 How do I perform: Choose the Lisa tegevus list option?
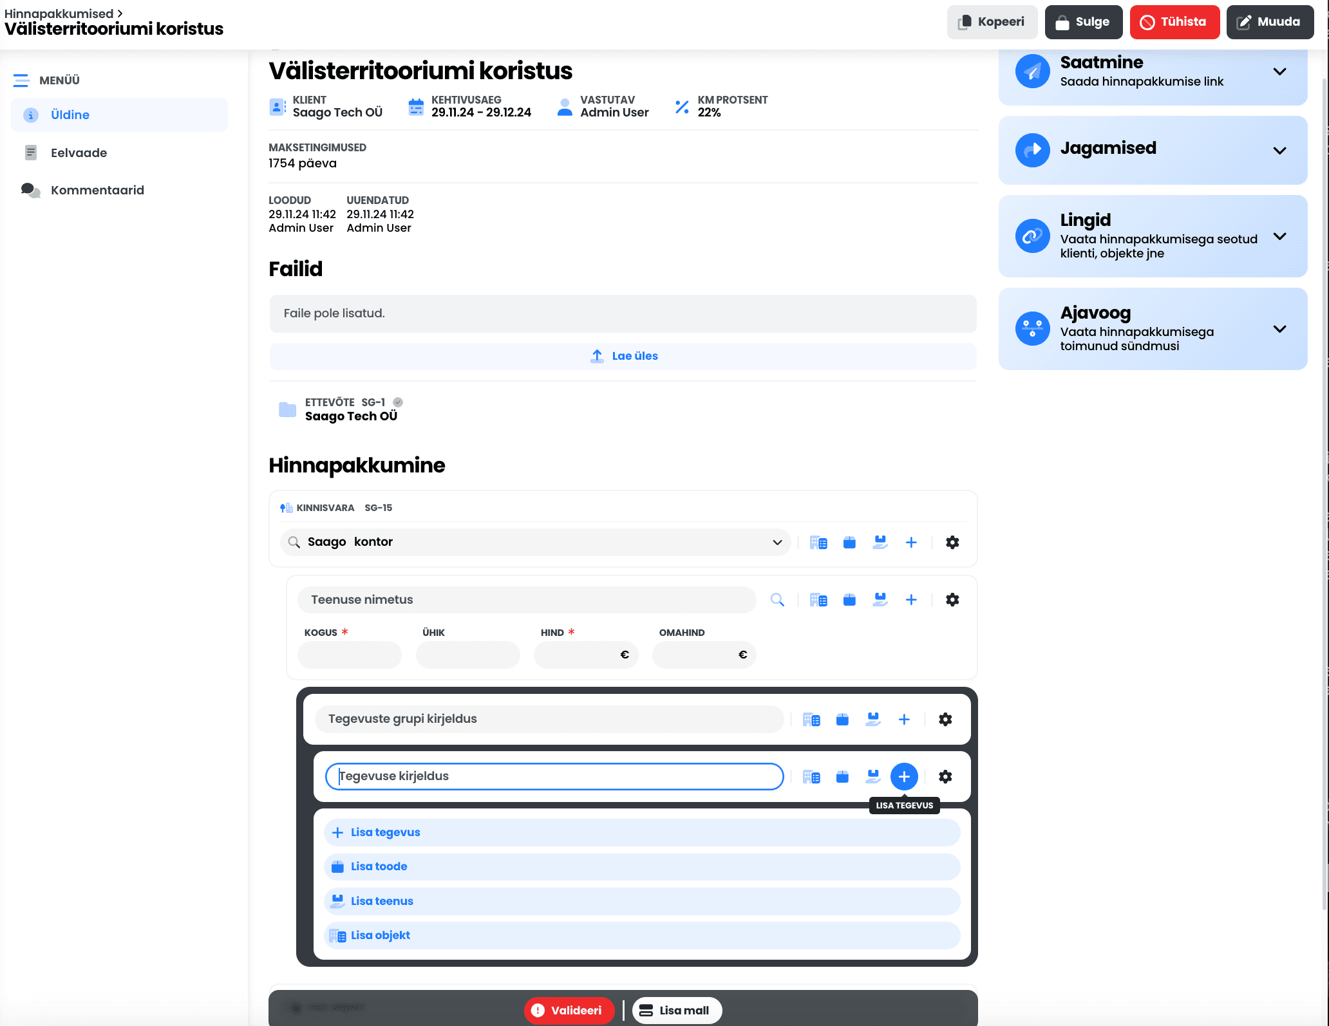coord(642,832)
